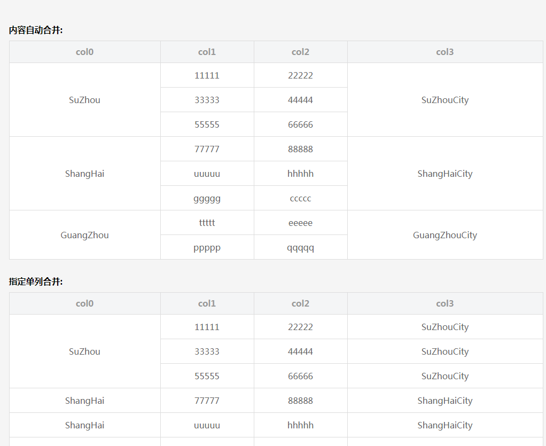This screenshot has width=546, height=446.
Task: Select the merged SuZhou cell
Action: coord(84,99)
